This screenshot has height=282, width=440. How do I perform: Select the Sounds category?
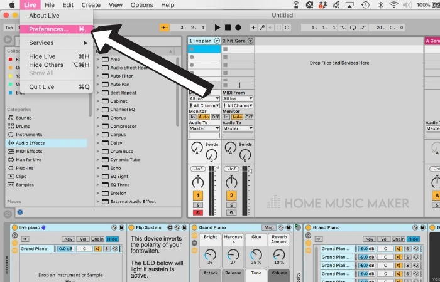[x=23, y=118]
